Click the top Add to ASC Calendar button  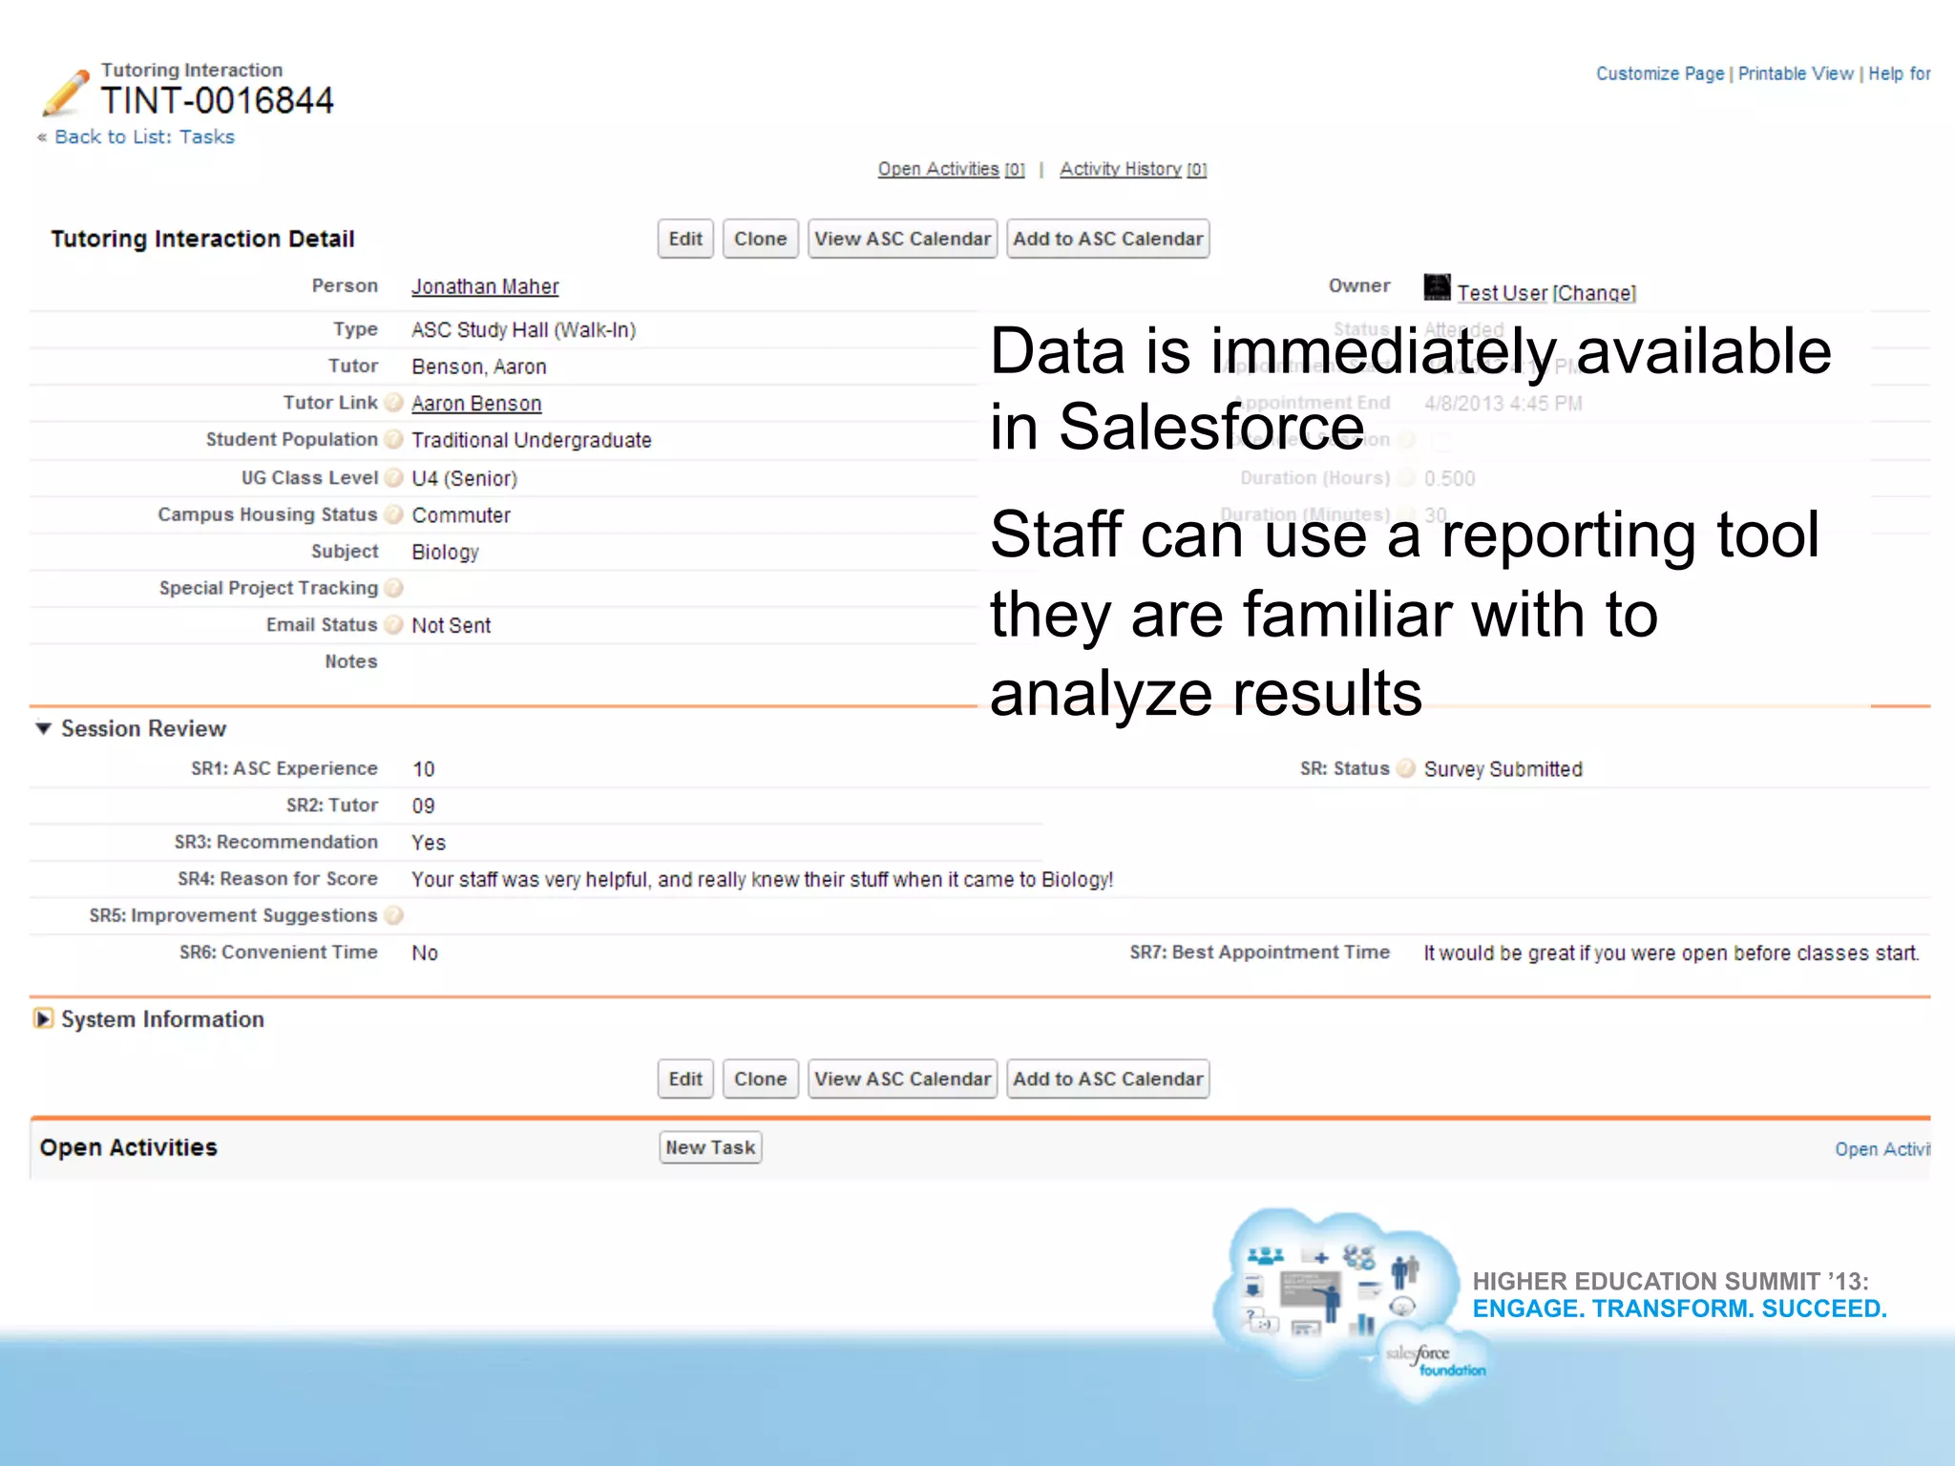coord(1107,239)
